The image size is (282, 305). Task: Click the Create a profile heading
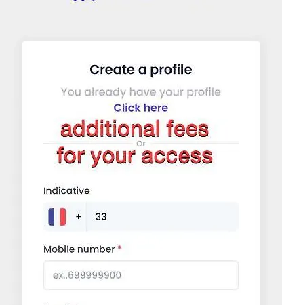click(x=141, y=70)
